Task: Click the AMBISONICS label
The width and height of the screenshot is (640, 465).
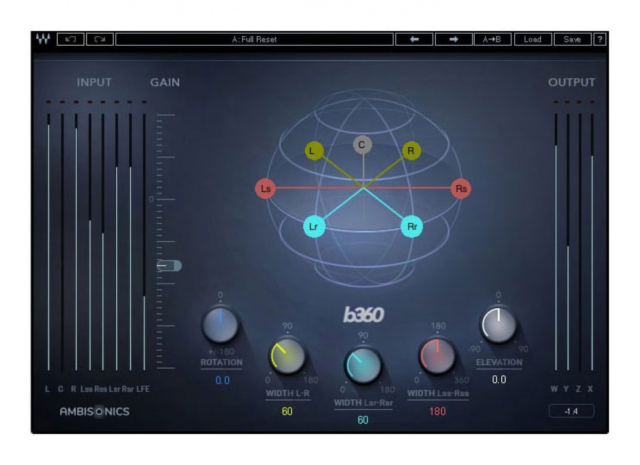Action: click(94, 411)
